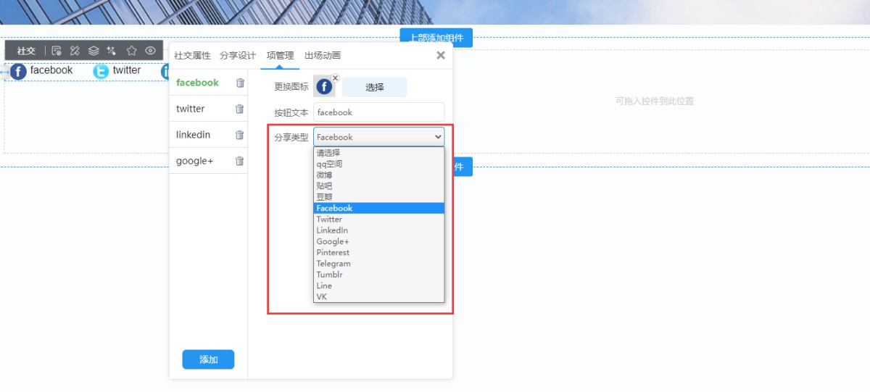Choose qq空间 in the share type list
This screenshot has height=392, width=870.
[x=379, y=164]
